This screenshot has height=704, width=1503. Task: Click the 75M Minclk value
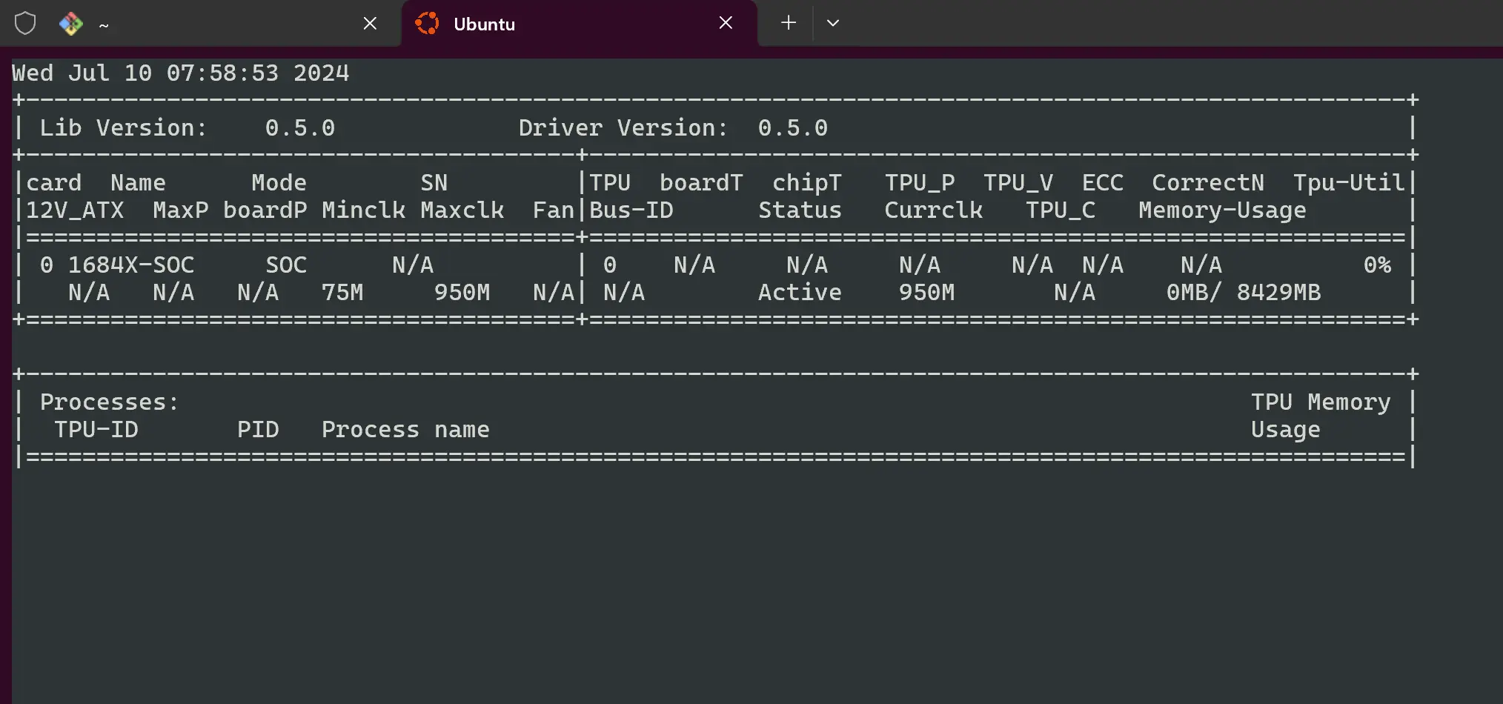point(342,292)
